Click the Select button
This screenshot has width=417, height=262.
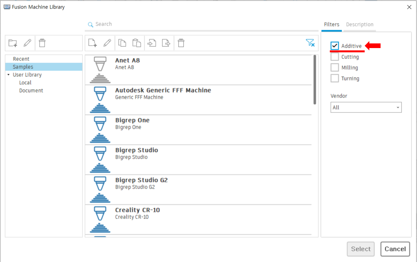[361, 249]
